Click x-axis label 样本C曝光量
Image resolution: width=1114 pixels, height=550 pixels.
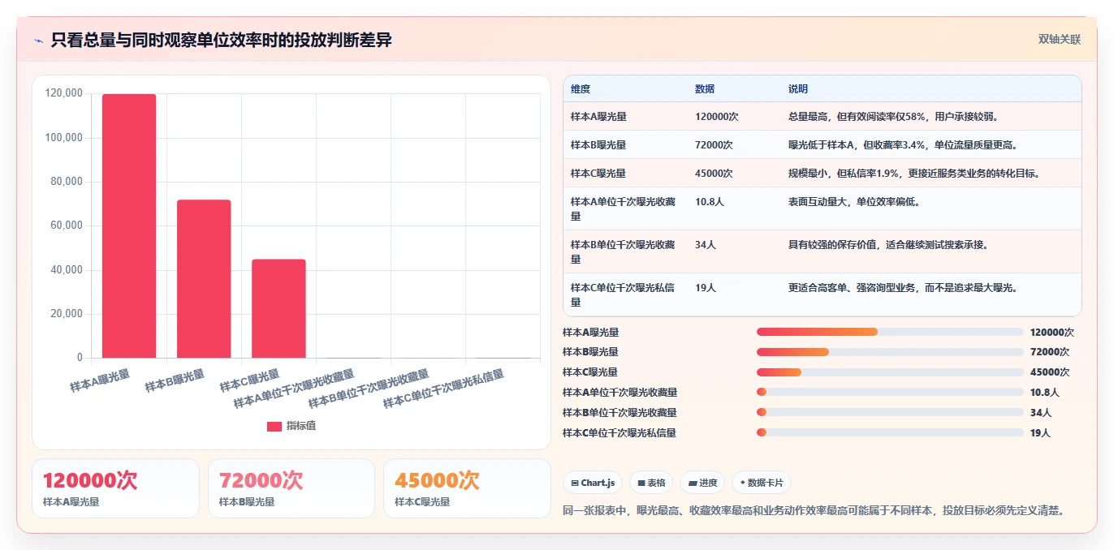point(250,380)
